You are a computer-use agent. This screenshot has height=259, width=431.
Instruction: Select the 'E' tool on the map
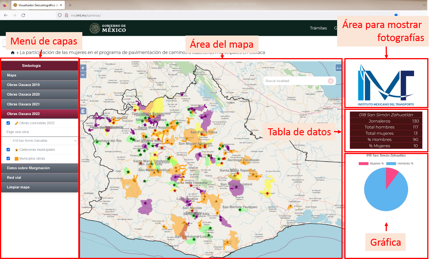click(x=83, y=110)
